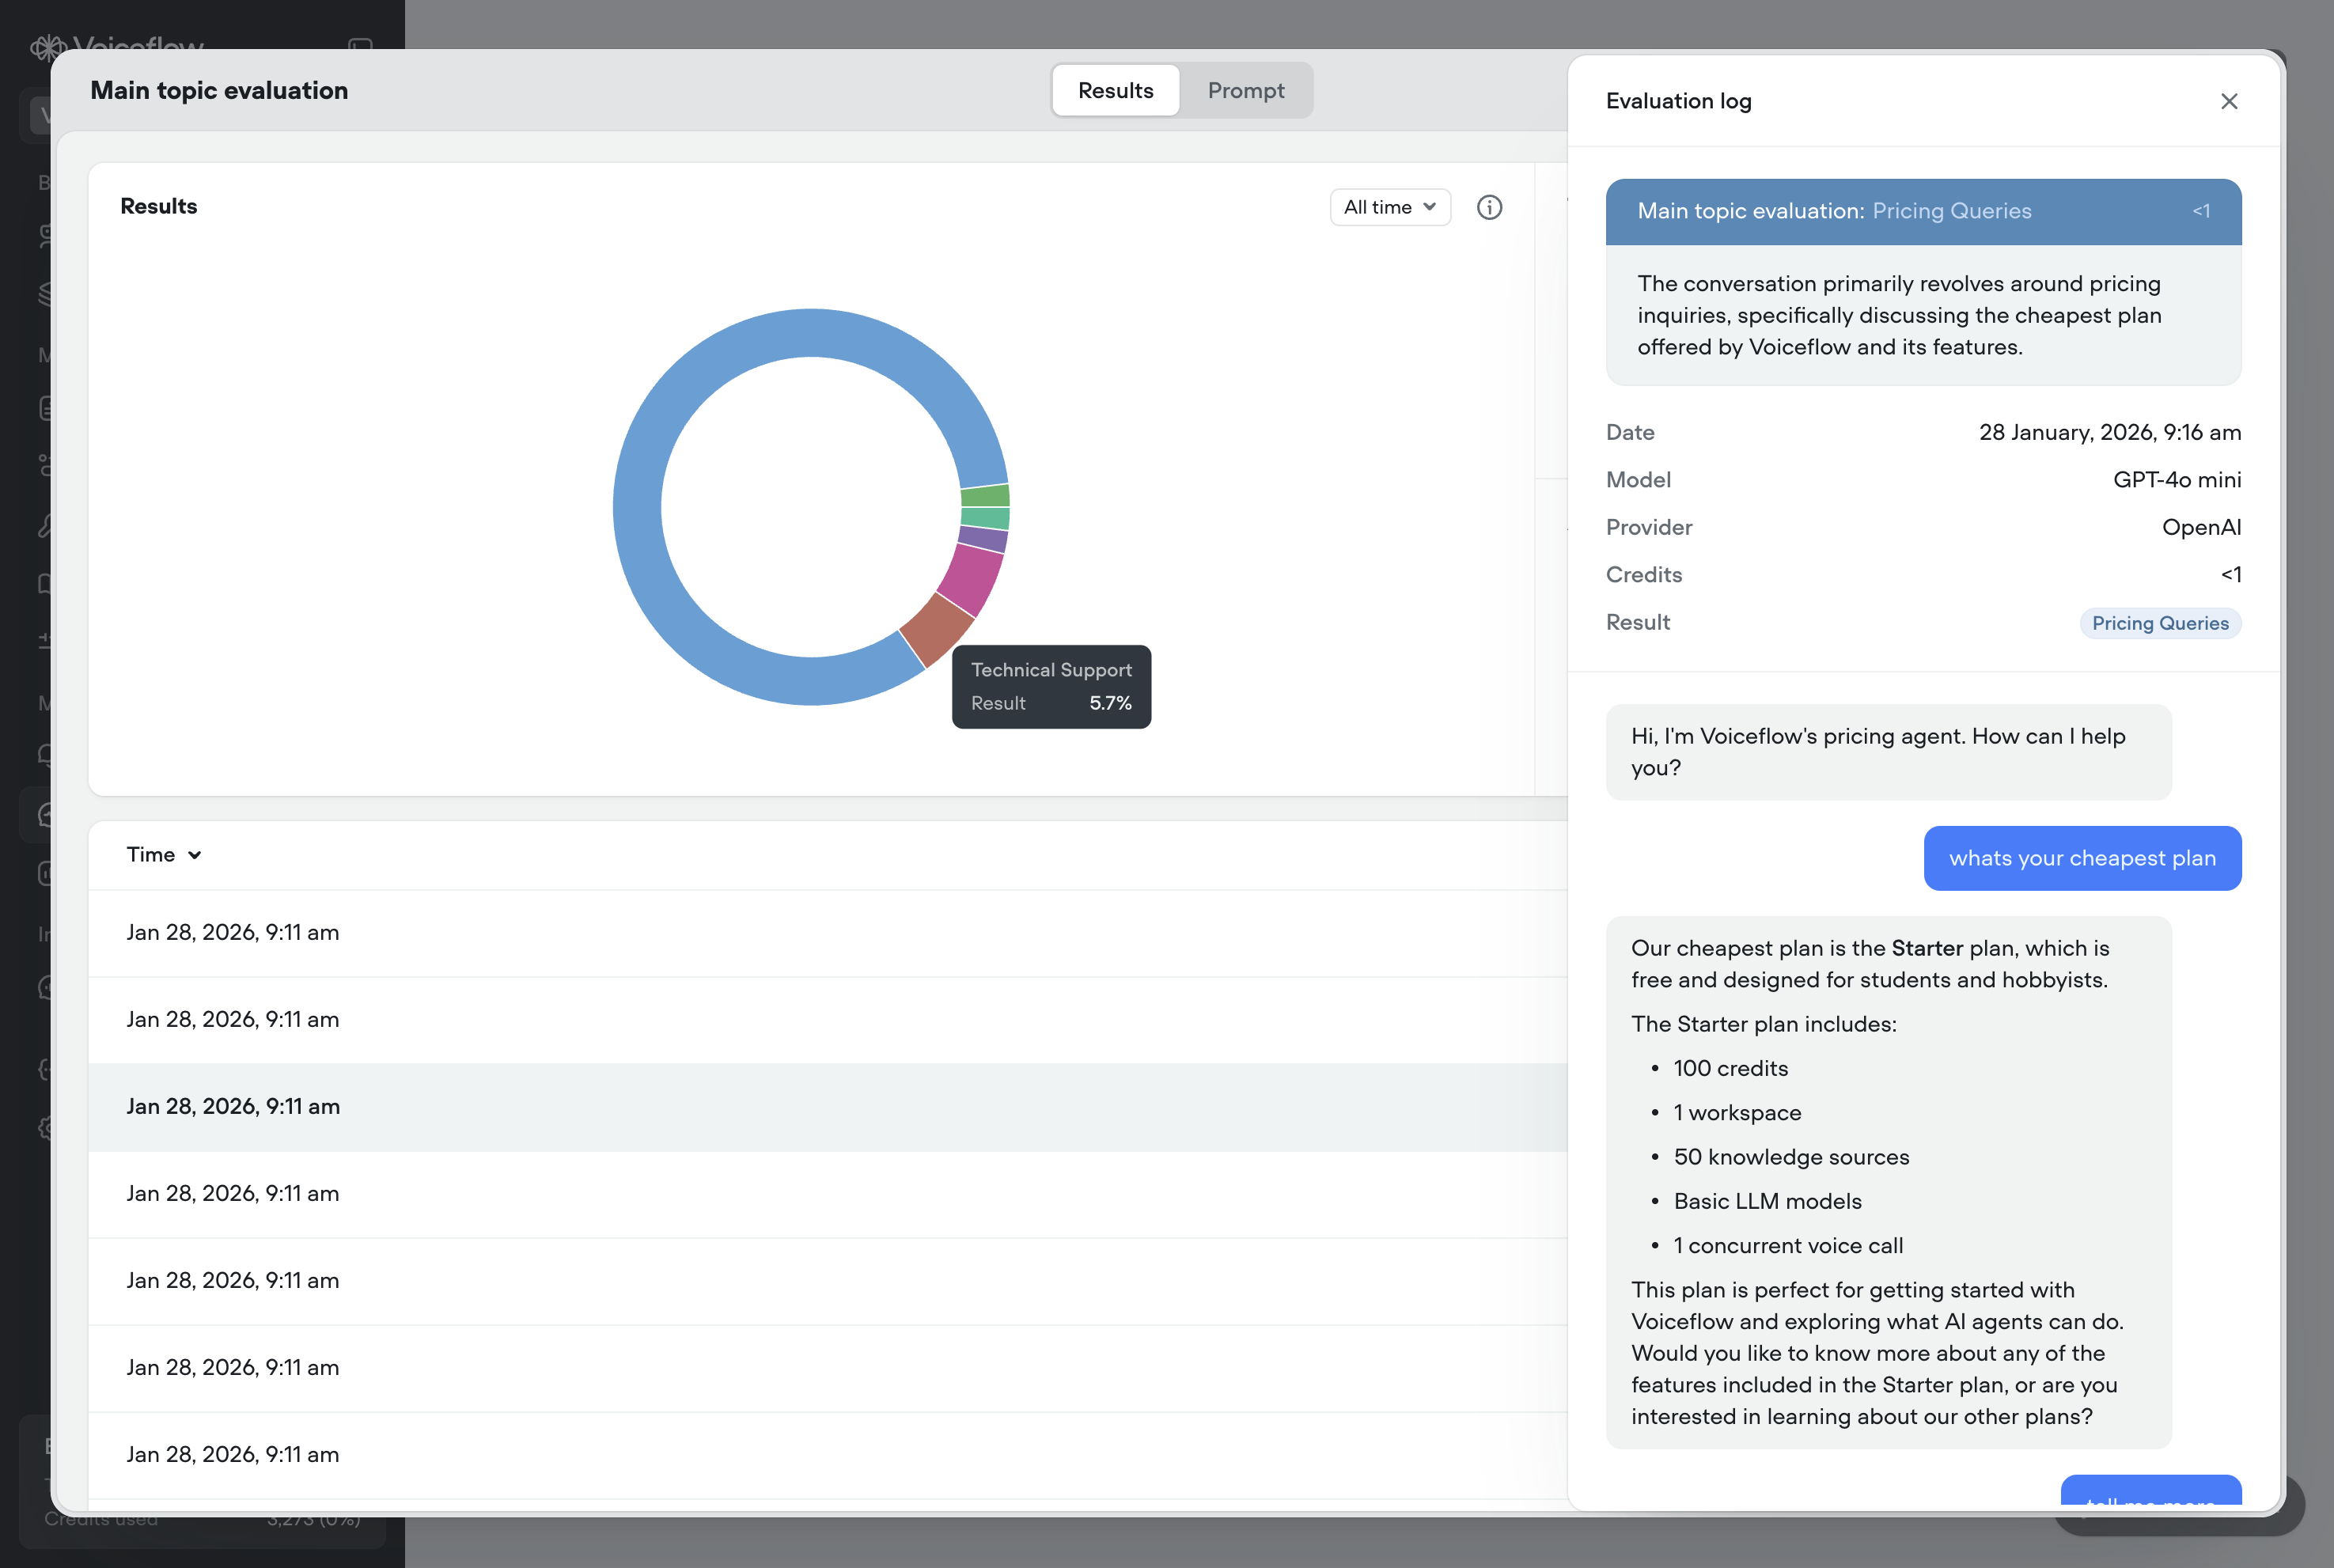Screen dimensions: 2334x1568
Task: Open the All time range dropdown
Action: (1389, 207)
